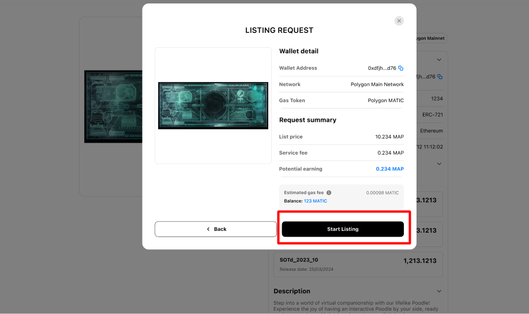Toggle chevron below the 11:12:02 timestamp

pos(439,163)
